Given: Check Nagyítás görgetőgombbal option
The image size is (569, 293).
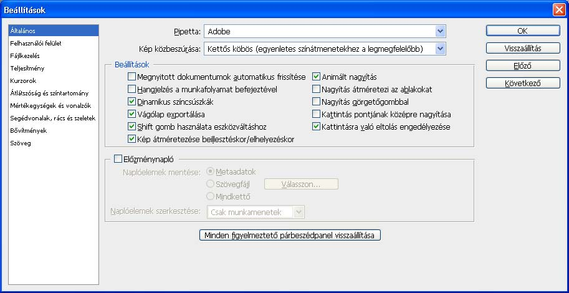Looking at the screenshot, I should click(x=316, y=102).
